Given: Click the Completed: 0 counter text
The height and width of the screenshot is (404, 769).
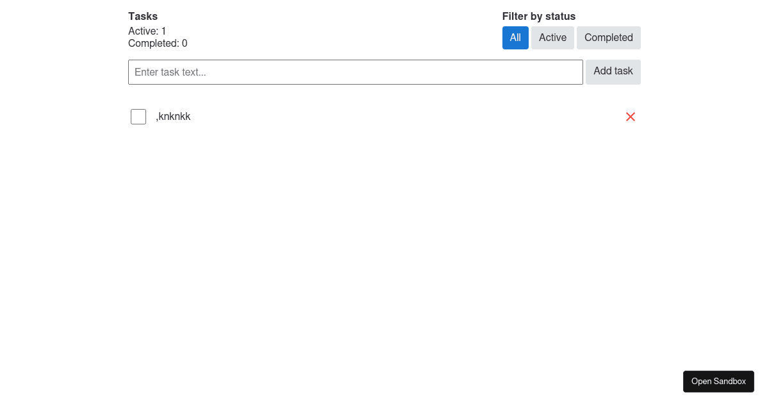Looking at the screenshot, I should (x=158, y=43).
